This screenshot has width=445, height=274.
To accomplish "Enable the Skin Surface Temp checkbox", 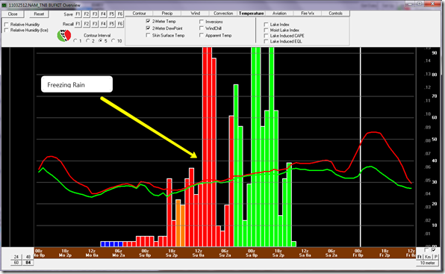I will [x=148, y=35].
